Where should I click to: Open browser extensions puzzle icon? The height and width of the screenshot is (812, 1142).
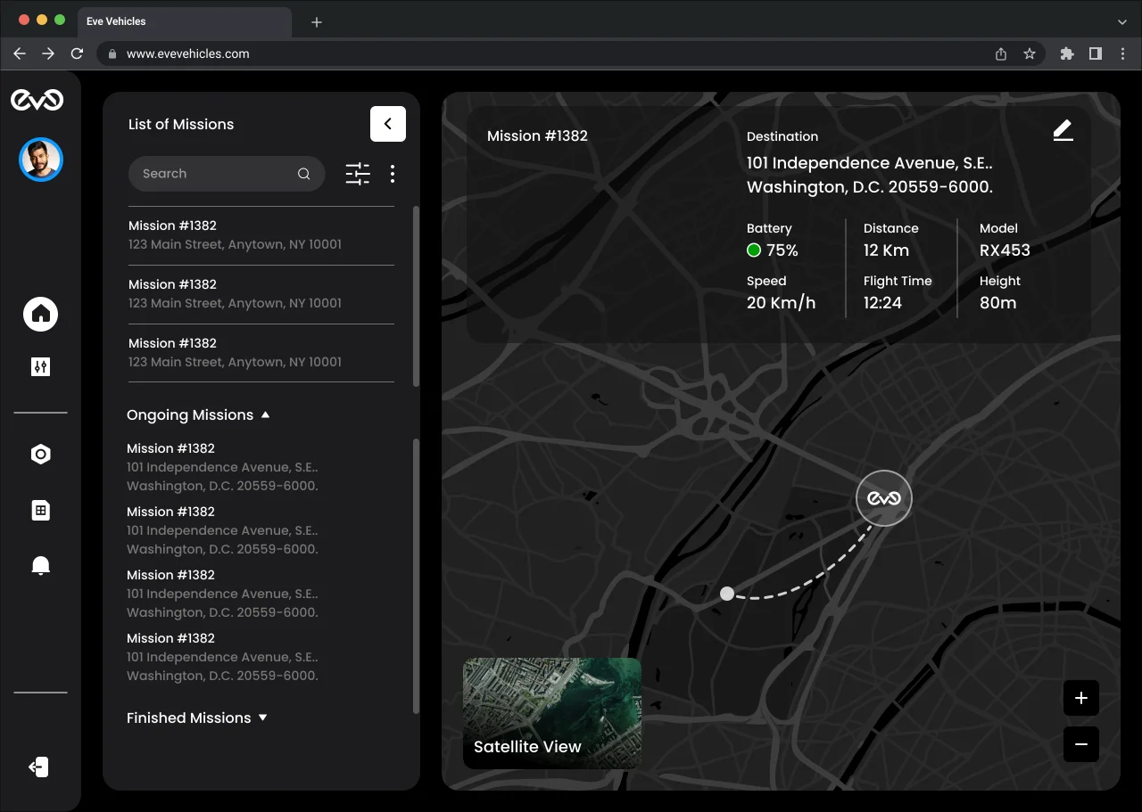1066,53
